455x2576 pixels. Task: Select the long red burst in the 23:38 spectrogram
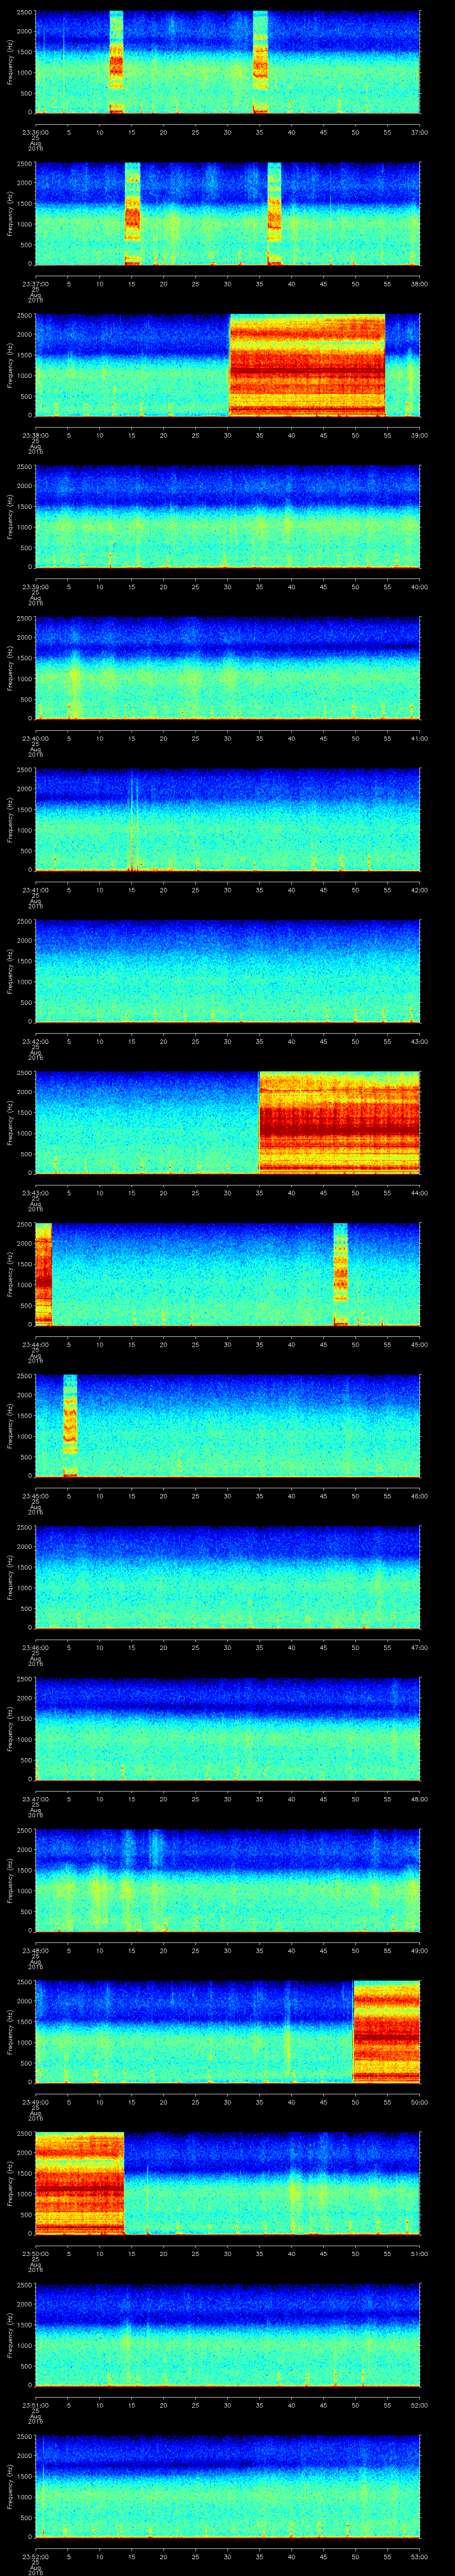[307, 365]
